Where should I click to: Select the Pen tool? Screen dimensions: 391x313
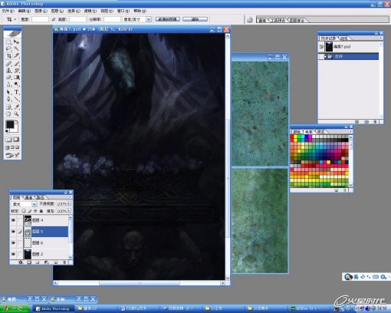point(8,99)
